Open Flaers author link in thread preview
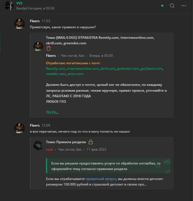Screen dimensions: 193x201 pos(51,55)
